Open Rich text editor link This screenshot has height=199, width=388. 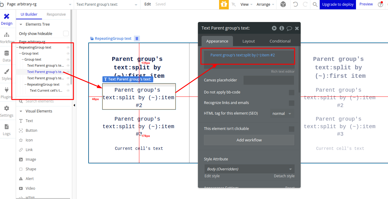click(283, 71)
